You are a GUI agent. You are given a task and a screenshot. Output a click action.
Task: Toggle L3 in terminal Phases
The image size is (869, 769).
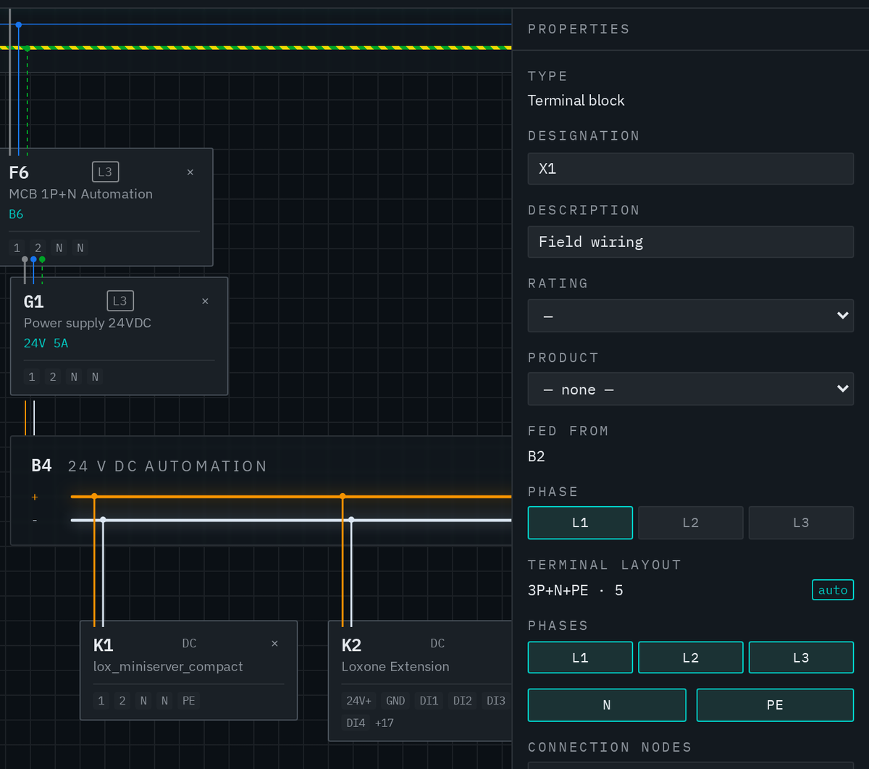click(801, 657)
